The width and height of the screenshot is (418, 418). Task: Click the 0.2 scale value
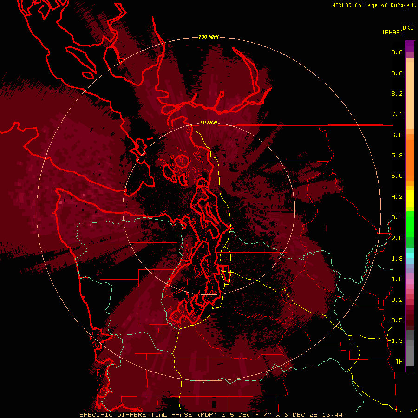coord(397,300)
